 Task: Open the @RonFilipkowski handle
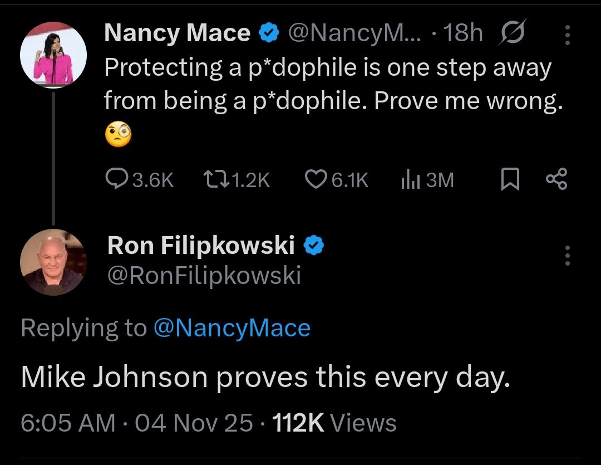(204, 275)
